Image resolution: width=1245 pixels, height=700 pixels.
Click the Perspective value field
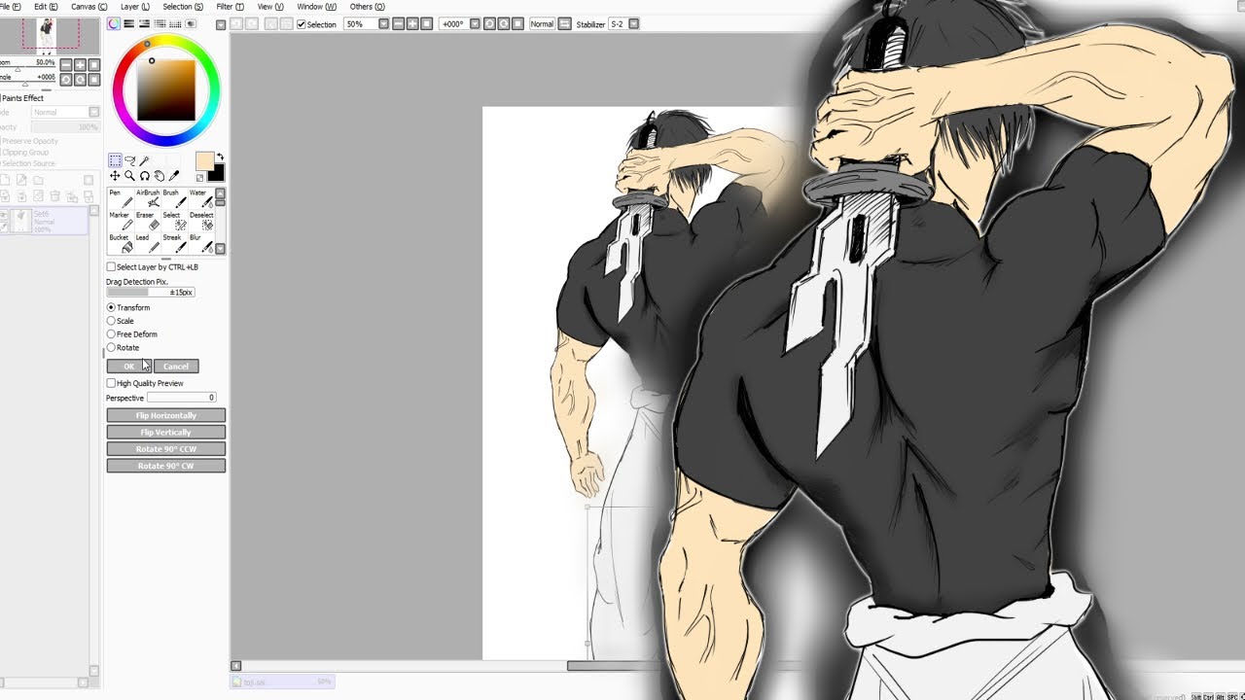[x=182, y=398]
